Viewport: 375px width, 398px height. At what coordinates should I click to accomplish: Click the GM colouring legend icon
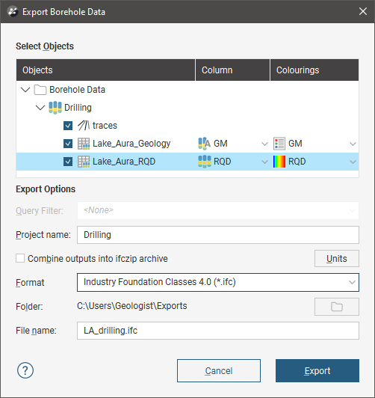pyautogui.click(x=279, y=144)
